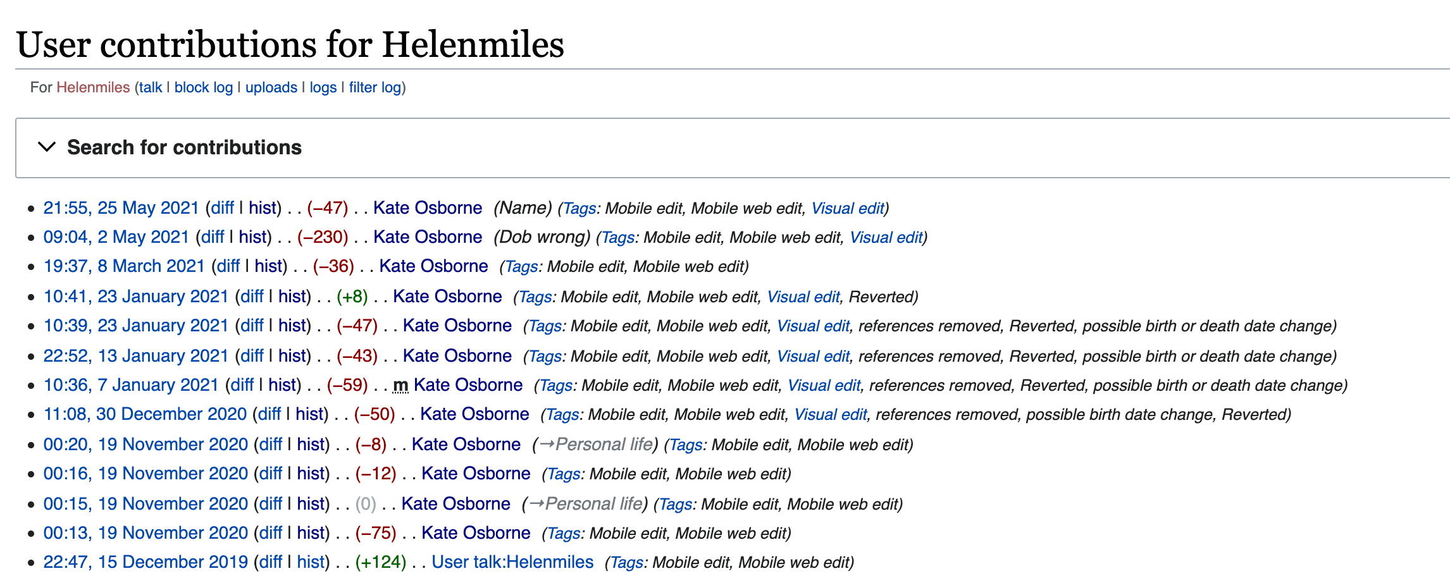
Task: View diff for the 10:36, 7 January 2021 edit
Action: 242,385
